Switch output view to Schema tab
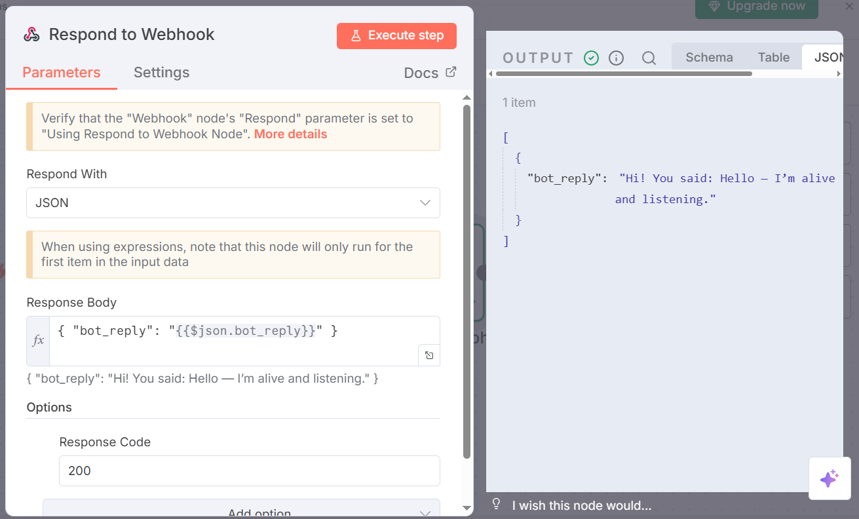 (709, 57)
